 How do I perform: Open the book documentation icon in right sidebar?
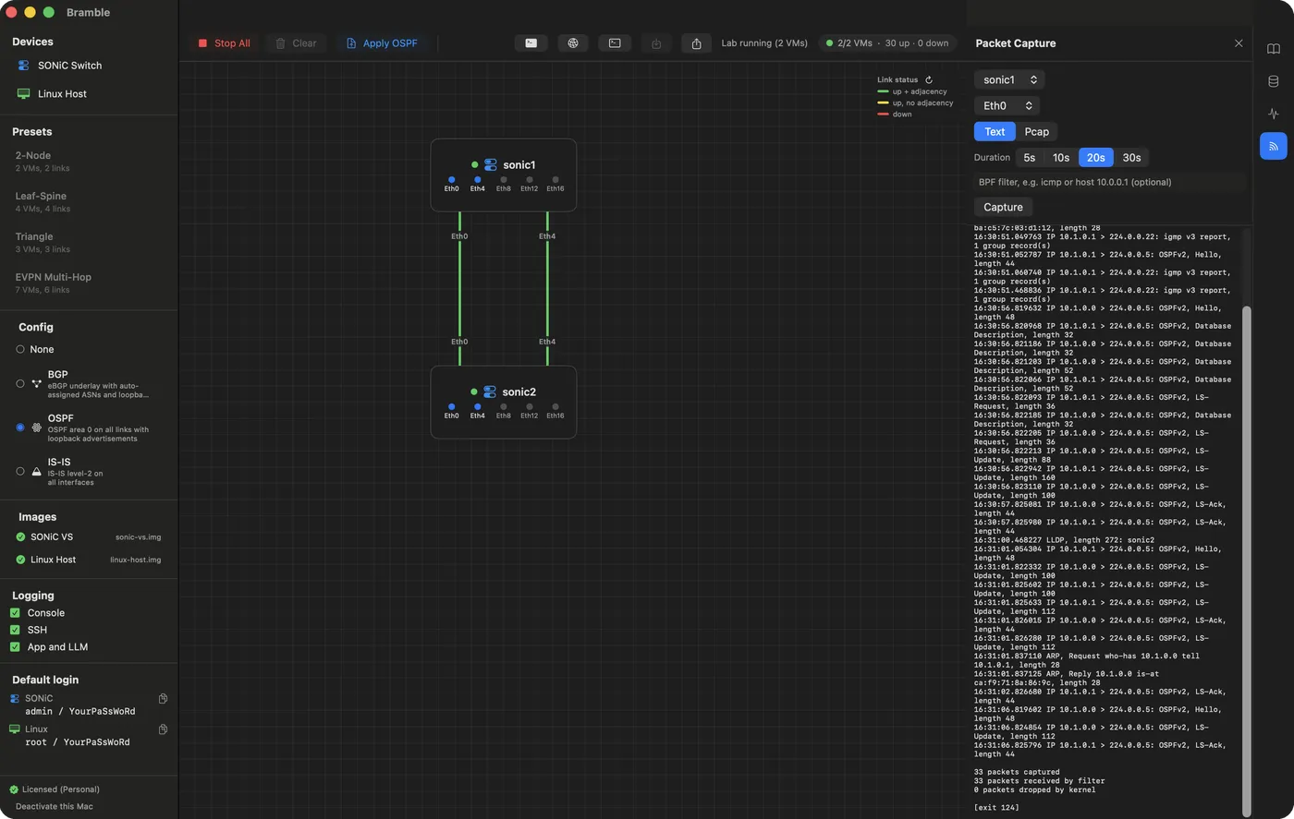1274,49
